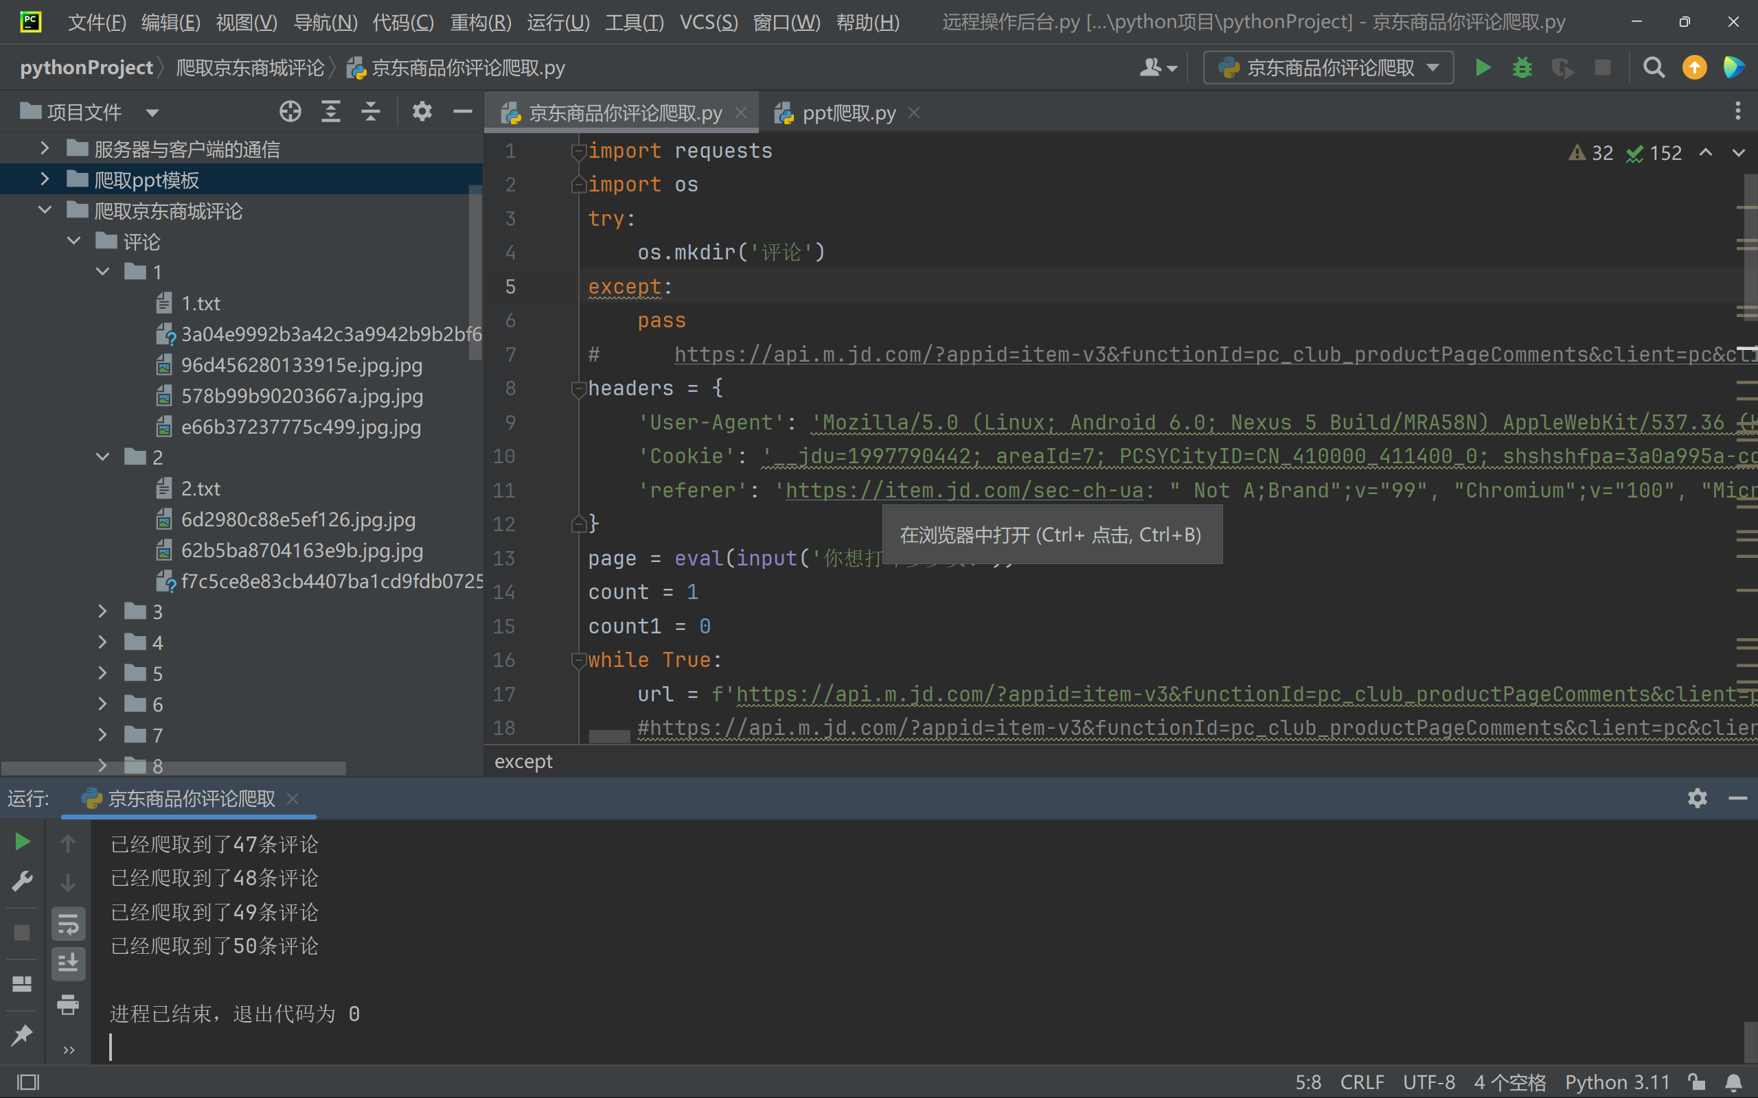The width and height of the screenshot is (1758, 1098).
Task: Open 重构 menu
Action: pyautogui.click(x=480, y=22)
